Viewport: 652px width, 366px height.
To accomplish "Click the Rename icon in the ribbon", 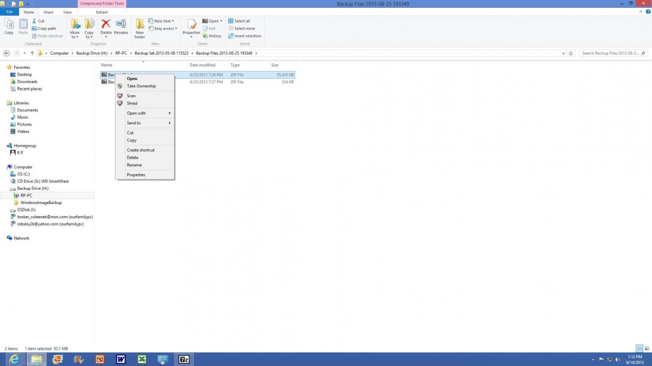I will point(121,27).
